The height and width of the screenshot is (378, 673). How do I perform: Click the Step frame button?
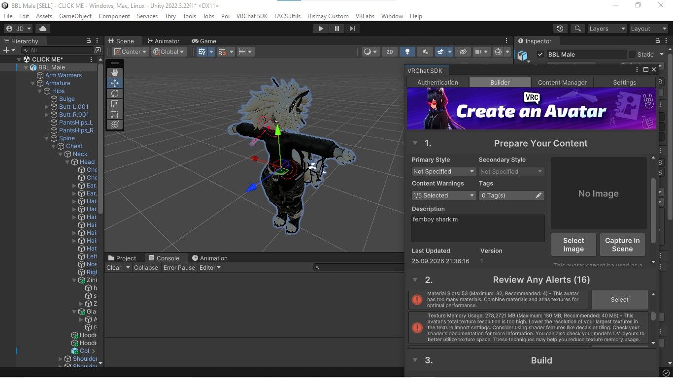pos(352,29)
